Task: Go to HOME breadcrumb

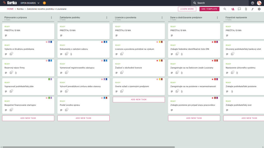Action: (10, 9)
